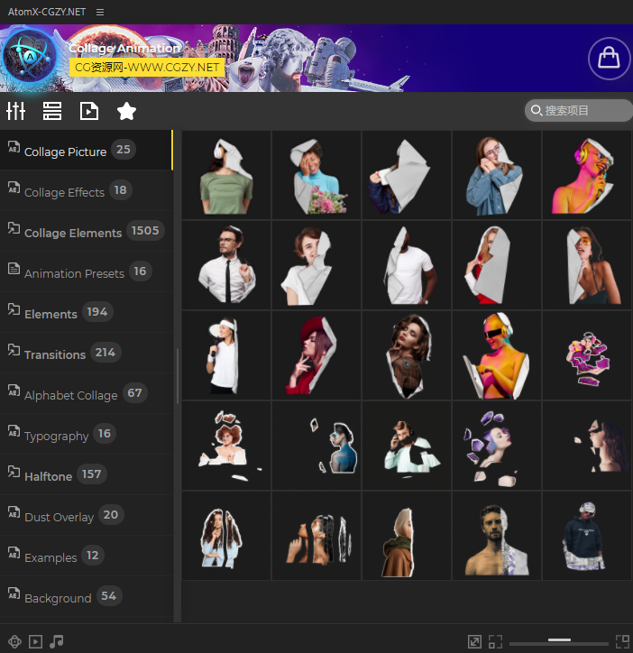This screenshot has height=653, width=633.
Task: Click the expand arrow box icon in bottom bar
Action: [474, 641]
